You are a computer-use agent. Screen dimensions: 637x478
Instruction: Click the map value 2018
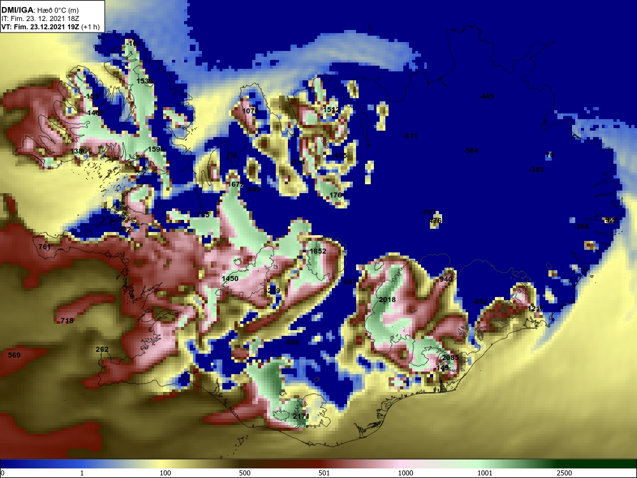[387, 300]
